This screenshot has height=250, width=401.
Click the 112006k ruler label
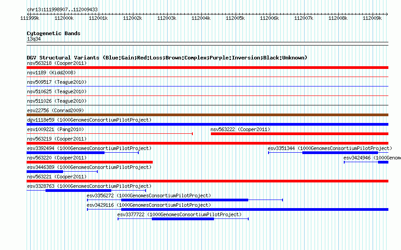(x=269, y=18)
